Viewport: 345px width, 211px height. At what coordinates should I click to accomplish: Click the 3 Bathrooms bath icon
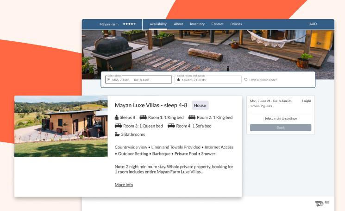point(117,134)
